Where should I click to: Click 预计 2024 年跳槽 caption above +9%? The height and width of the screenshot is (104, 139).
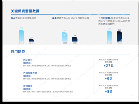pos(109,74)
